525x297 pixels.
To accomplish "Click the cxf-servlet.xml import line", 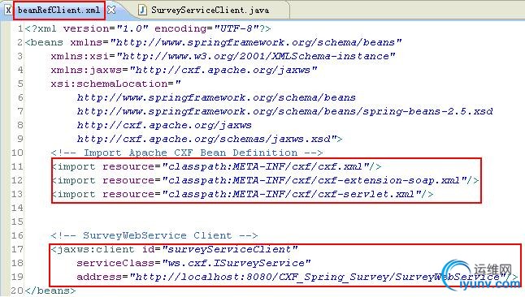I will 243,194.
